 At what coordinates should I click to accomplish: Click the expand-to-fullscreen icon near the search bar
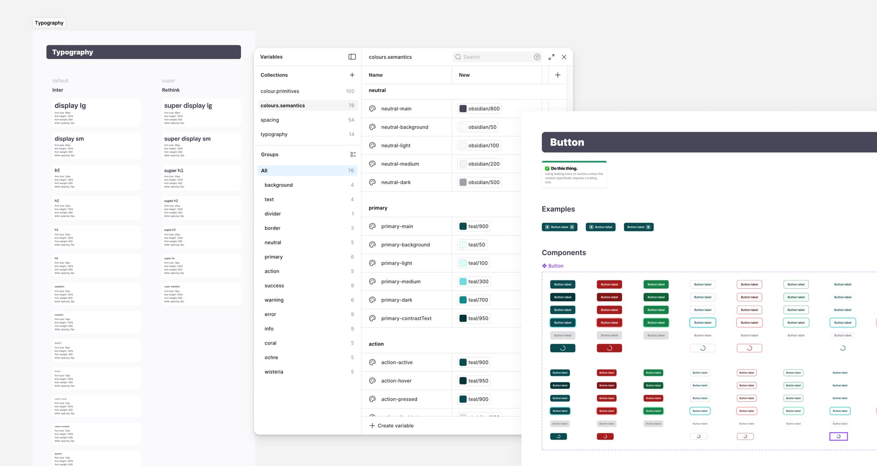pos(551,57)
